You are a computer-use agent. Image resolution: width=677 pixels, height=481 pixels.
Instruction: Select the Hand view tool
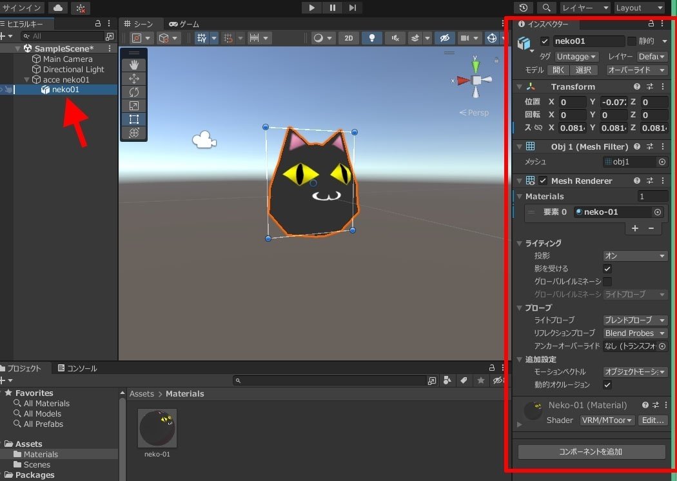pos(134,64)
